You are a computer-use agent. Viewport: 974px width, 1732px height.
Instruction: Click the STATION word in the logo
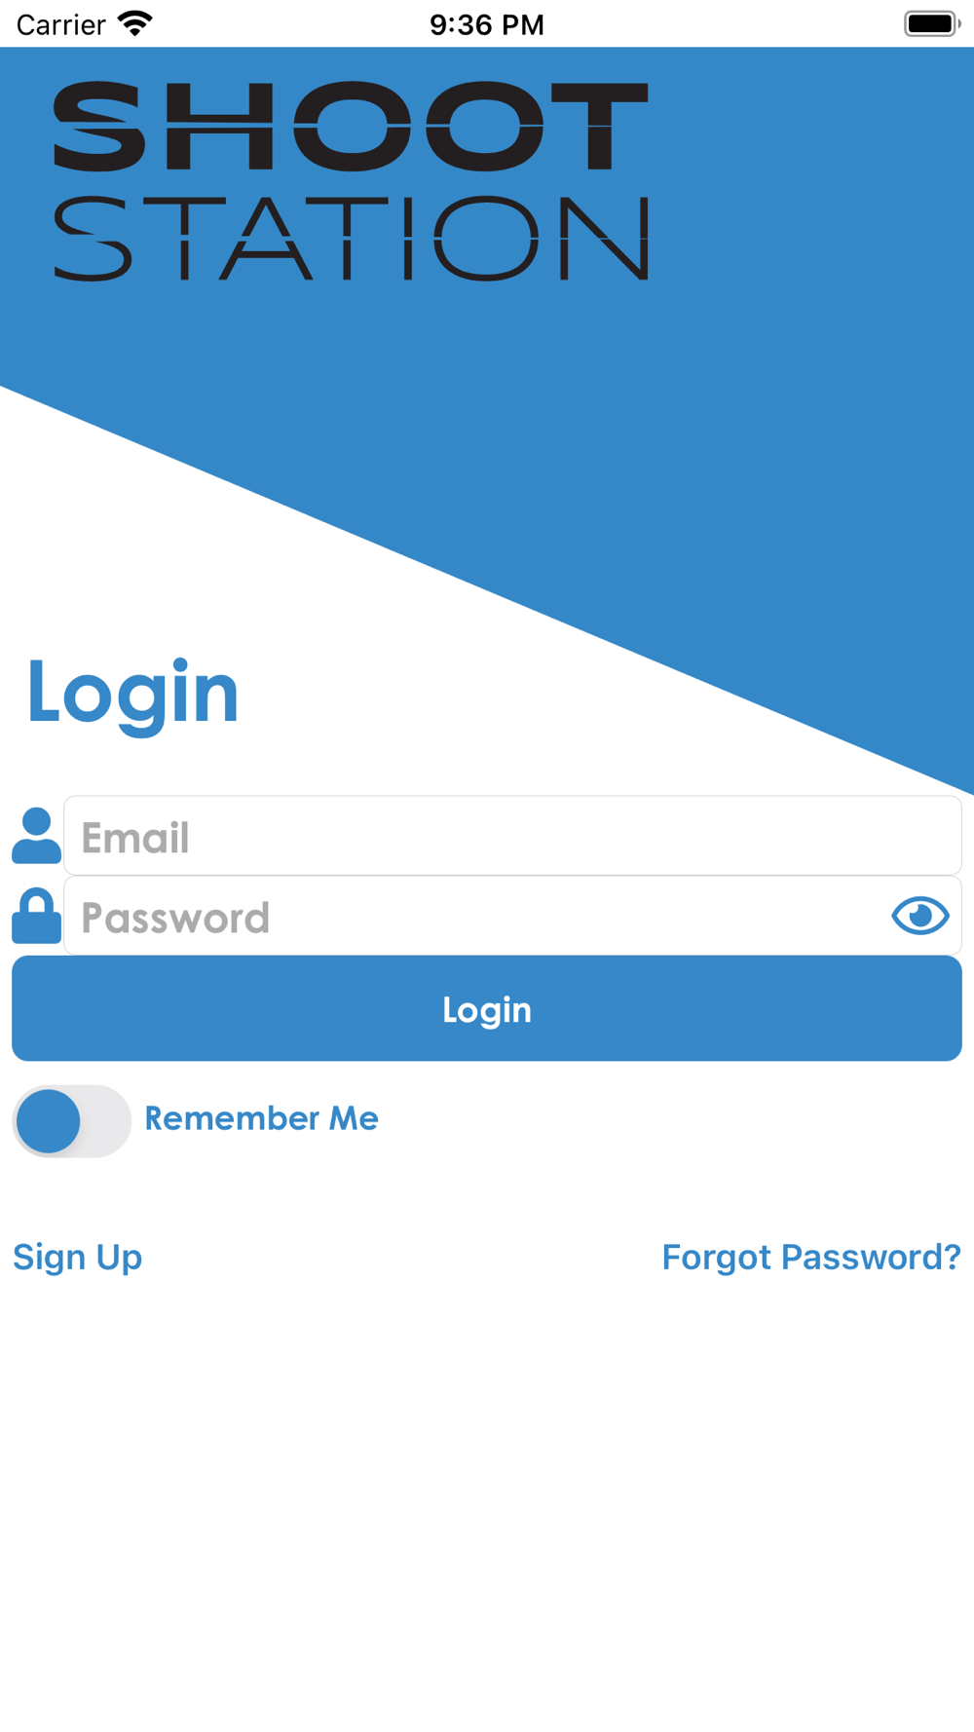tap(351, 239)
